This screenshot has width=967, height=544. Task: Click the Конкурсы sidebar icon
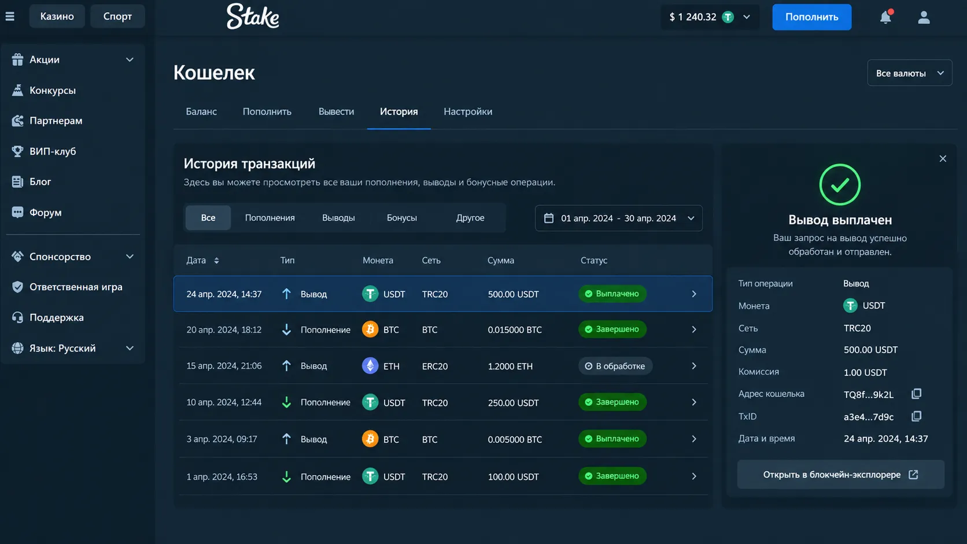[x=17, y=90]
